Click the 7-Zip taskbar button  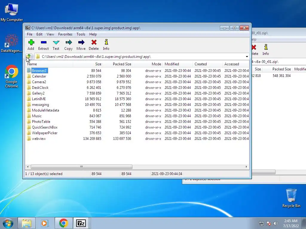tap(81, 223)
